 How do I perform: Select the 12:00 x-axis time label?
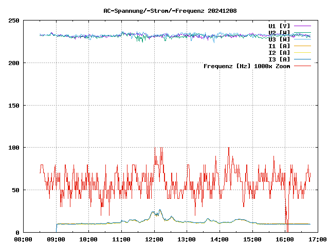coord(154,239)
